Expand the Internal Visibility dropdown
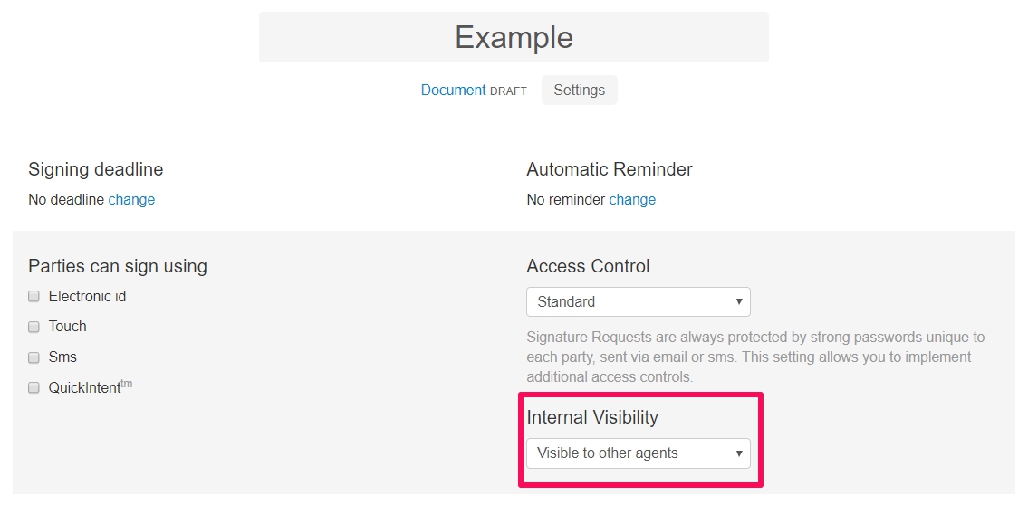The width and height of the screenshot is (1028, 505). 638,453
